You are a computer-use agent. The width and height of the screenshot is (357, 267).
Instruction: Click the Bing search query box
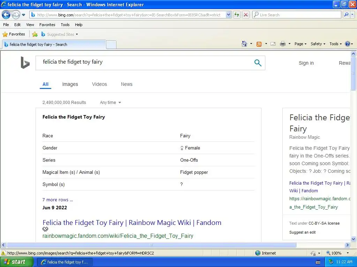click(146, 63)
